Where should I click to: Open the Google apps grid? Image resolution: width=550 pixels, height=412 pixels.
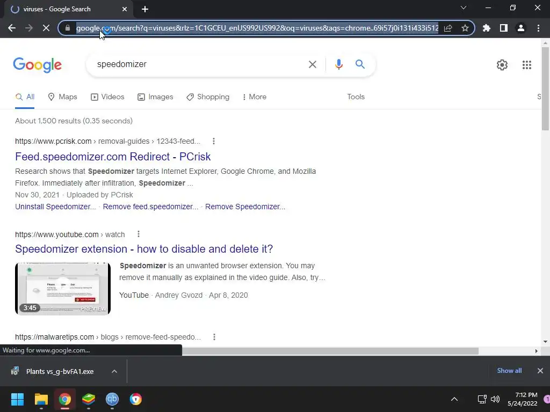pyautogui.click(x=526, y=65)
